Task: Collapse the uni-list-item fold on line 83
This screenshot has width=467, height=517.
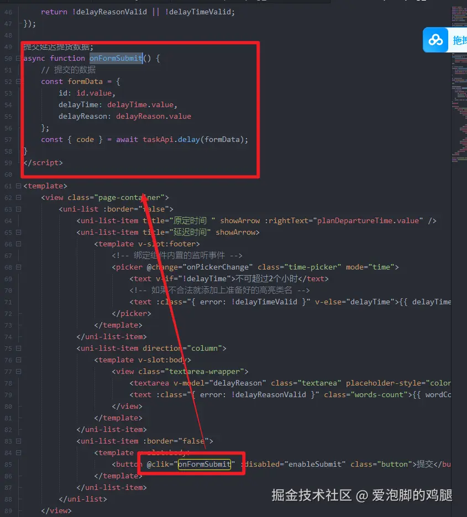Action: [18, 441]
